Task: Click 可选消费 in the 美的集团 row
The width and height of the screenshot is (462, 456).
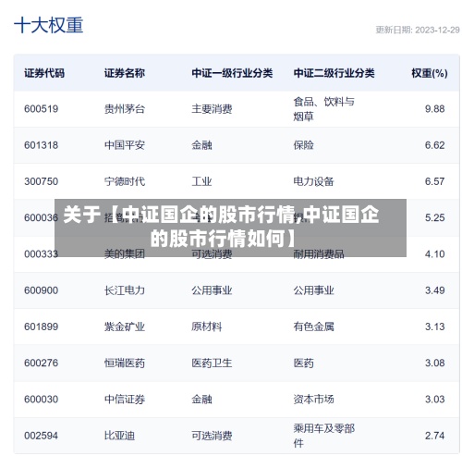Action: click(212, 254)
